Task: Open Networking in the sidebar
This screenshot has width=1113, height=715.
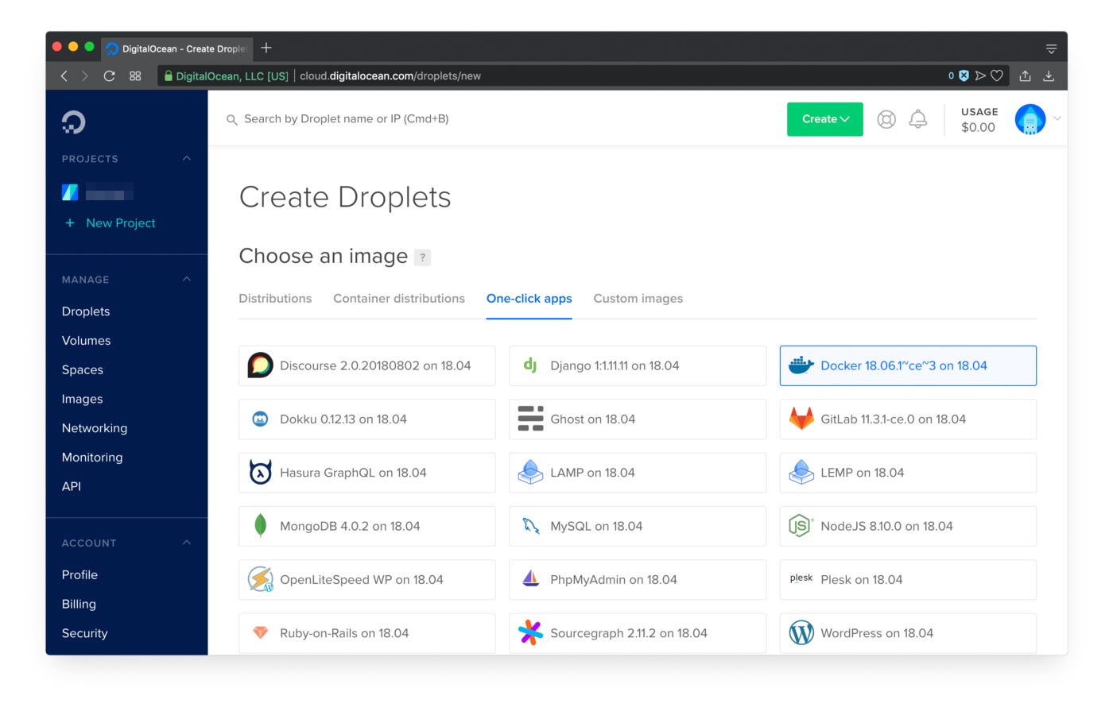Action: (x=95, y=428)
